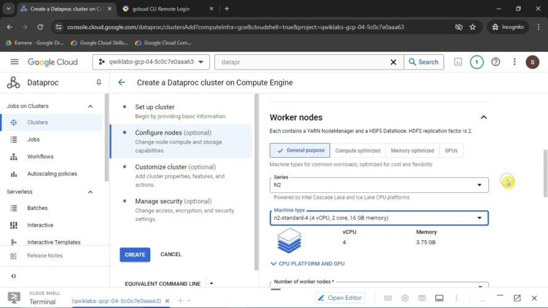Screen dimensions: 548x308
Task: Click into the search input field
Action: (x=302, y=62)
